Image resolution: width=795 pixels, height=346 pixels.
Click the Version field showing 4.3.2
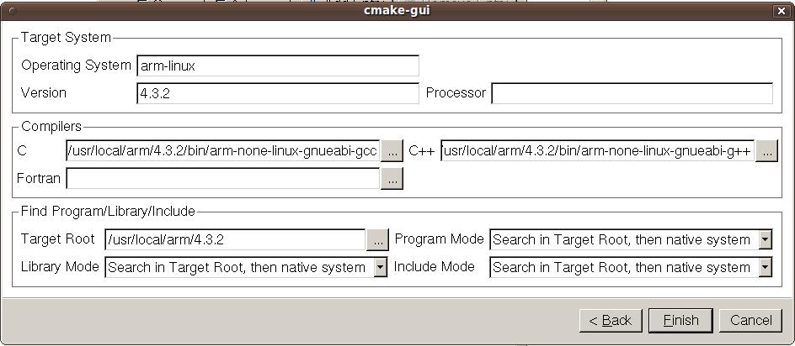pyautogui.click(x=278, y=93)
